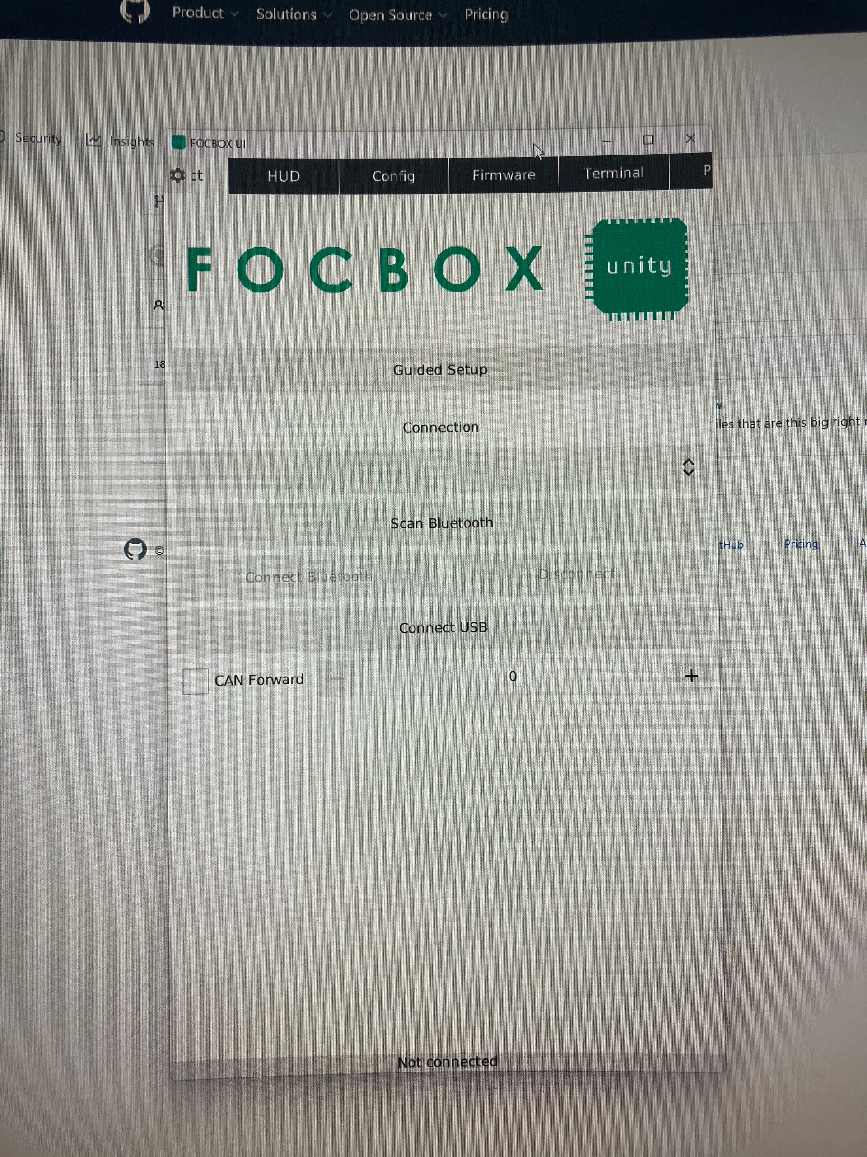Click the GitHub footer logo icon

coord(135,549)
